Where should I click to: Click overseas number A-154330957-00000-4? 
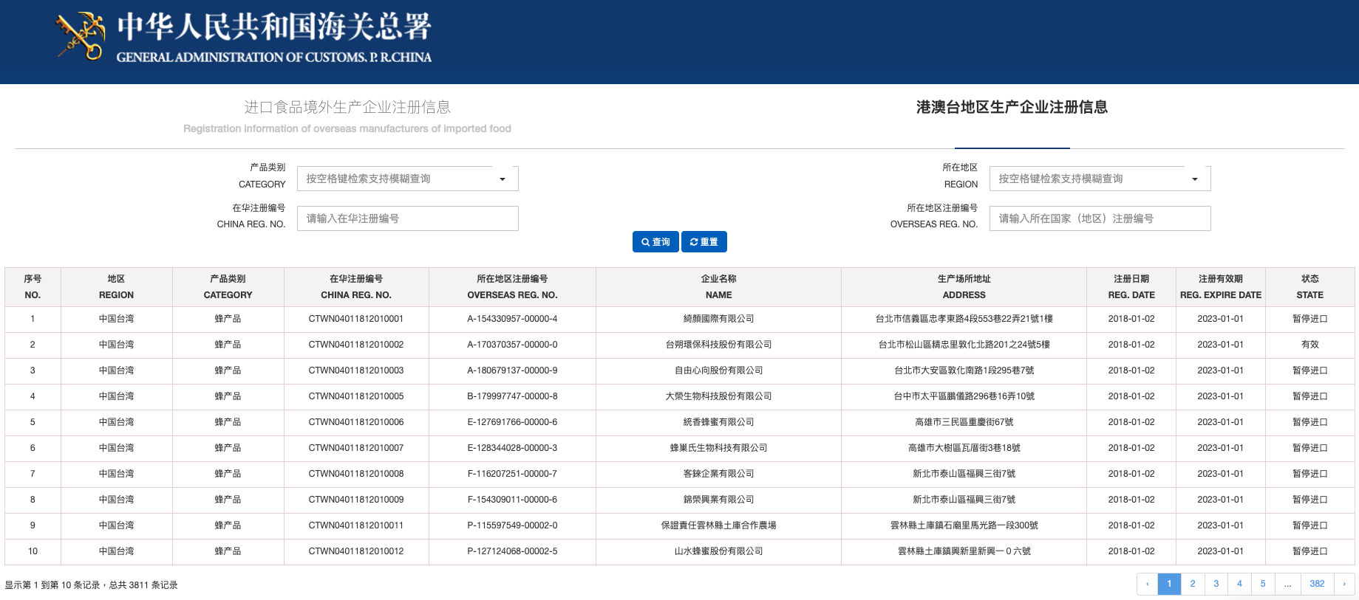512,319
